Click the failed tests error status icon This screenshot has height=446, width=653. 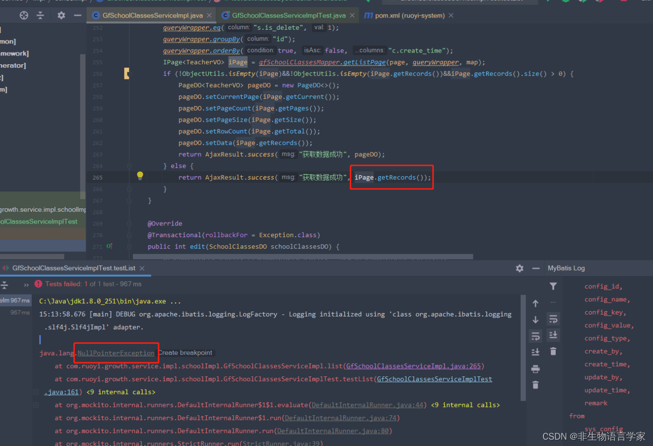click(38, 284)
